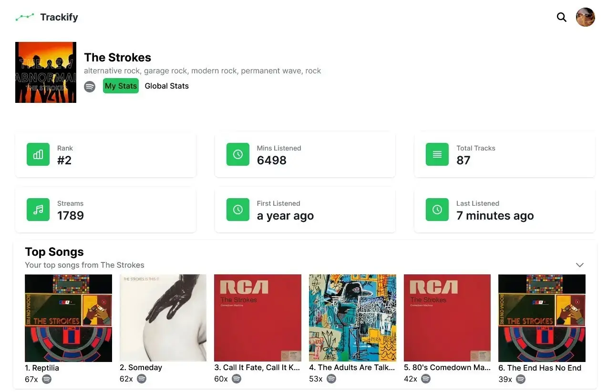Screen dimensions: 607x392
Task: Click the Streams music note icon
Action: (x=38, y=210)
